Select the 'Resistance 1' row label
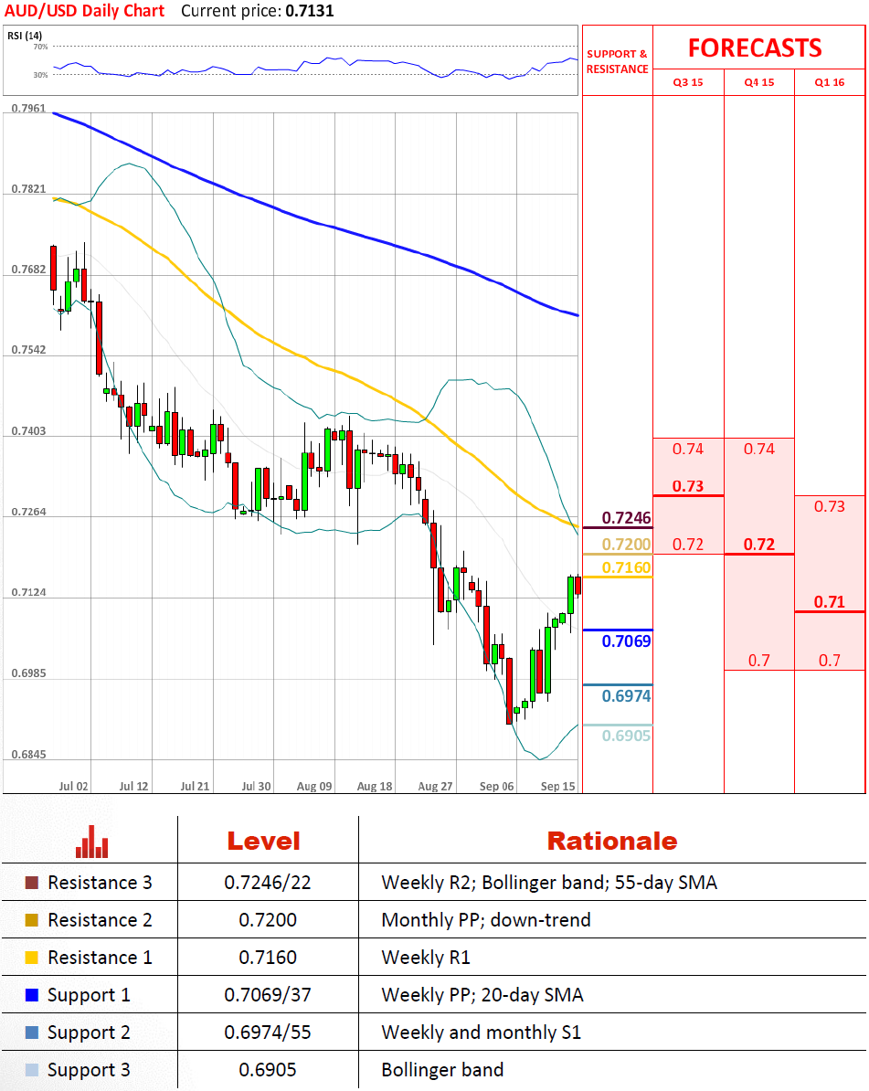This screenshot has width=869, height=1091. point(100,958)
